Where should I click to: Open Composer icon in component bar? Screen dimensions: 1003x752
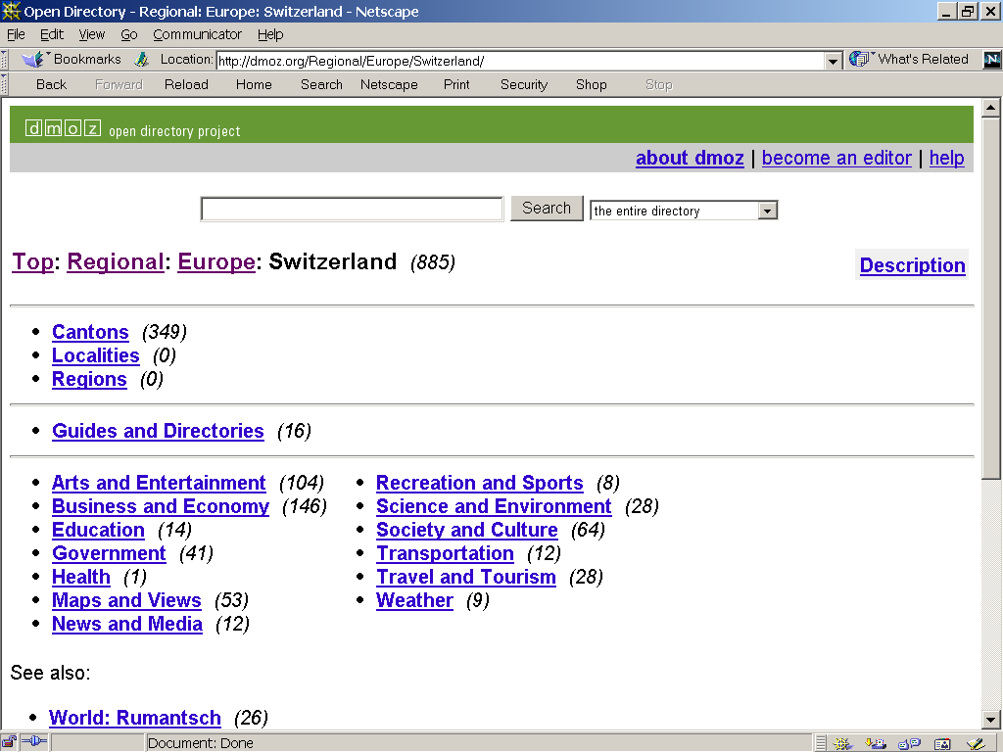coord(976,743)
